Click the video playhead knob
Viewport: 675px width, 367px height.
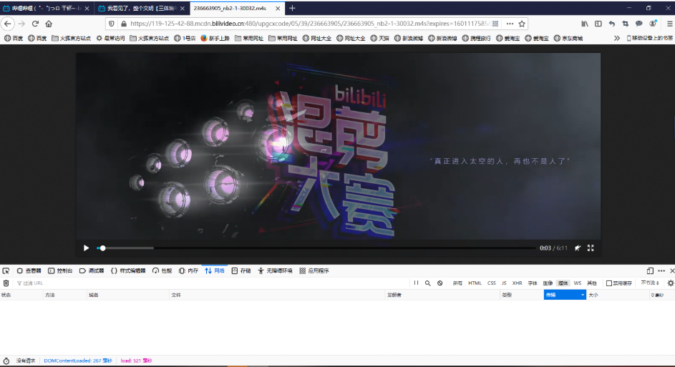(x=102, y=248)
